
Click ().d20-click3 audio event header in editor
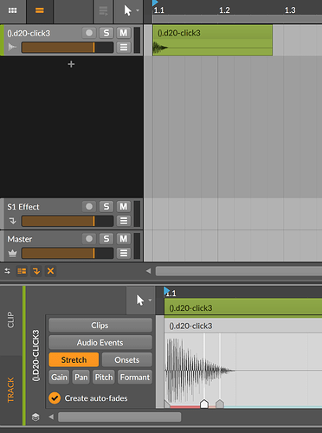coord(243,326)
